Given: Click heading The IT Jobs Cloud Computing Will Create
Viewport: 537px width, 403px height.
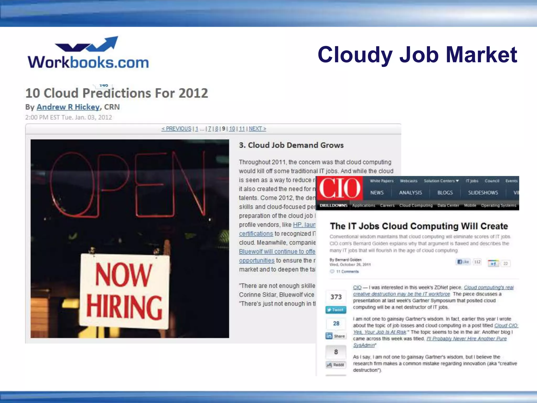Looking at the screenshot, I should pos(419,226).
